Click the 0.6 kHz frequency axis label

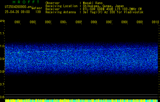click(x=2, y=97)
